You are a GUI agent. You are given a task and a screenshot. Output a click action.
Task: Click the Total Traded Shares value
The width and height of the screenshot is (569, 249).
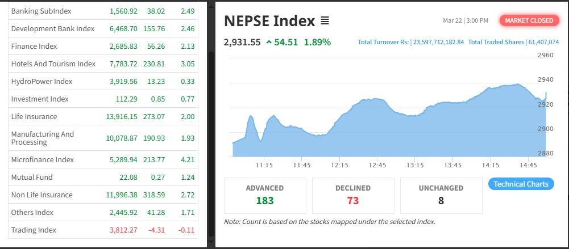(x=543, y=43)
